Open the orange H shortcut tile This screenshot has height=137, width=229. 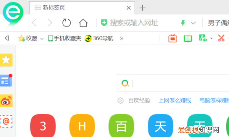82,126
